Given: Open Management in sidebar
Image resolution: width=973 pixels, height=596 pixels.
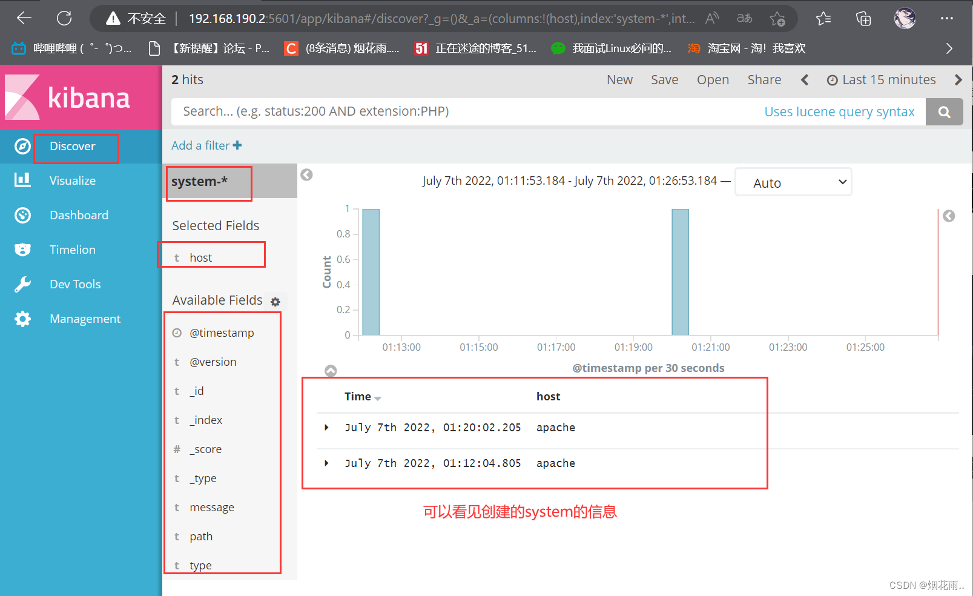Looking at the screenshot, I should (x=85, y=319).
